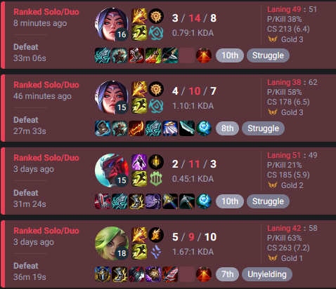
Task: Click Irelia champion portrait in first match
Action: [x=112, y=25]
